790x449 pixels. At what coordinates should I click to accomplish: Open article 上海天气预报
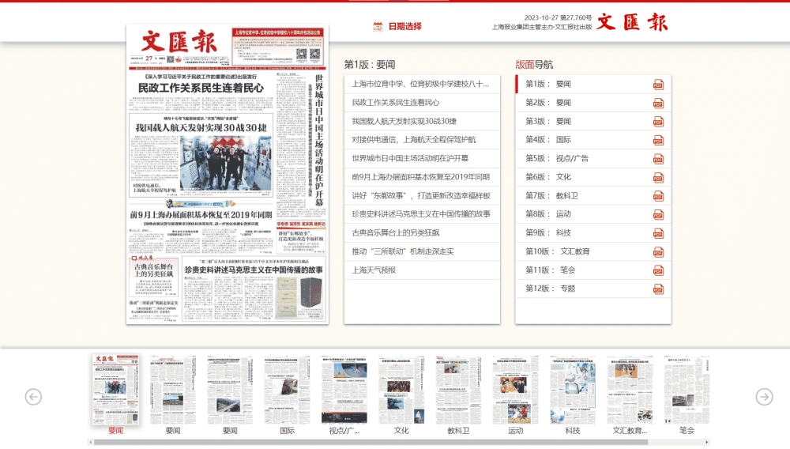374,270
